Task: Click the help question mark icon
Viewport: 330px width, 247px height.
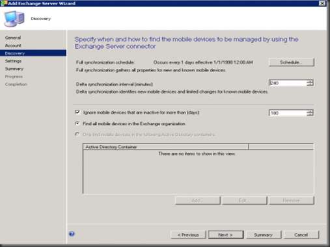Action: (x=72, y=234)
